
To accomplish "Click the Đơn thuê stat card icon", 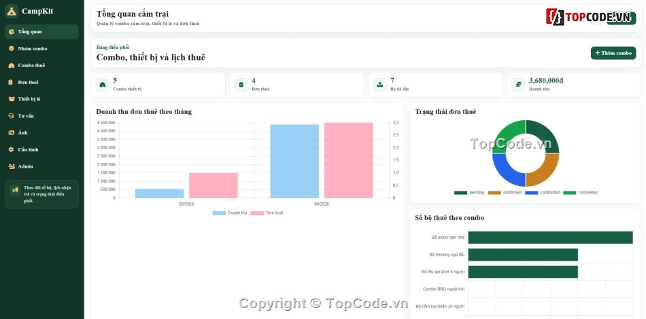I will 241,85.
